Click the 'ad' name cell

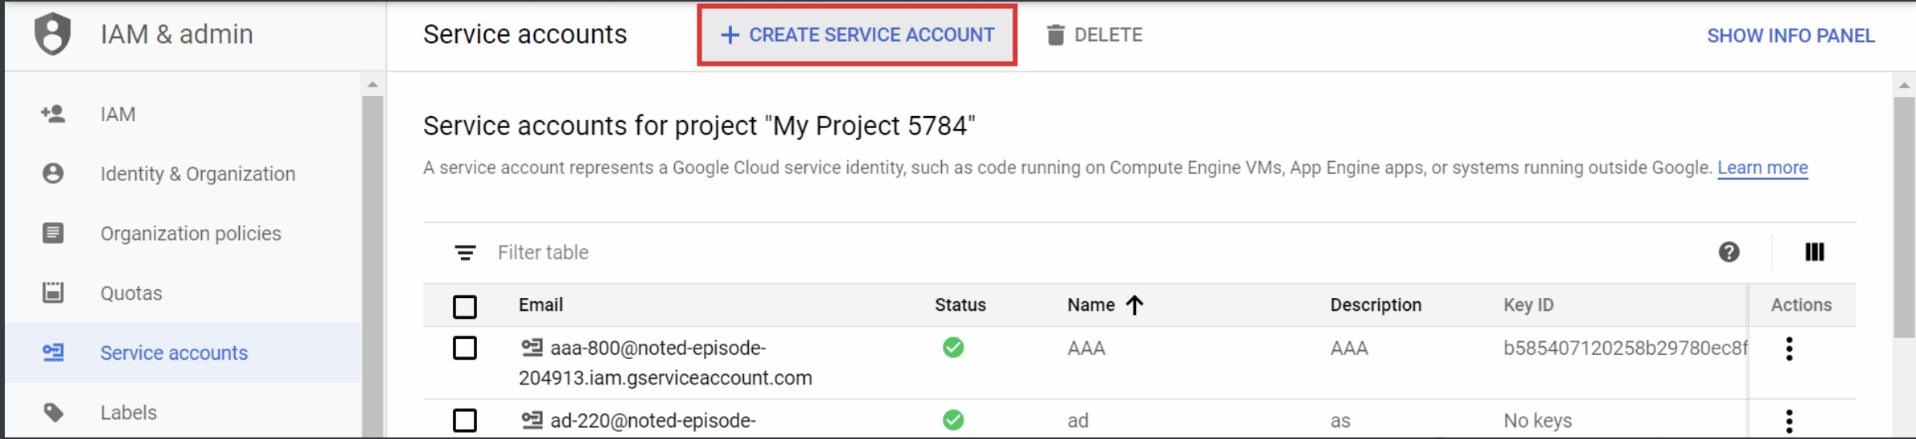coord(1077,421)
